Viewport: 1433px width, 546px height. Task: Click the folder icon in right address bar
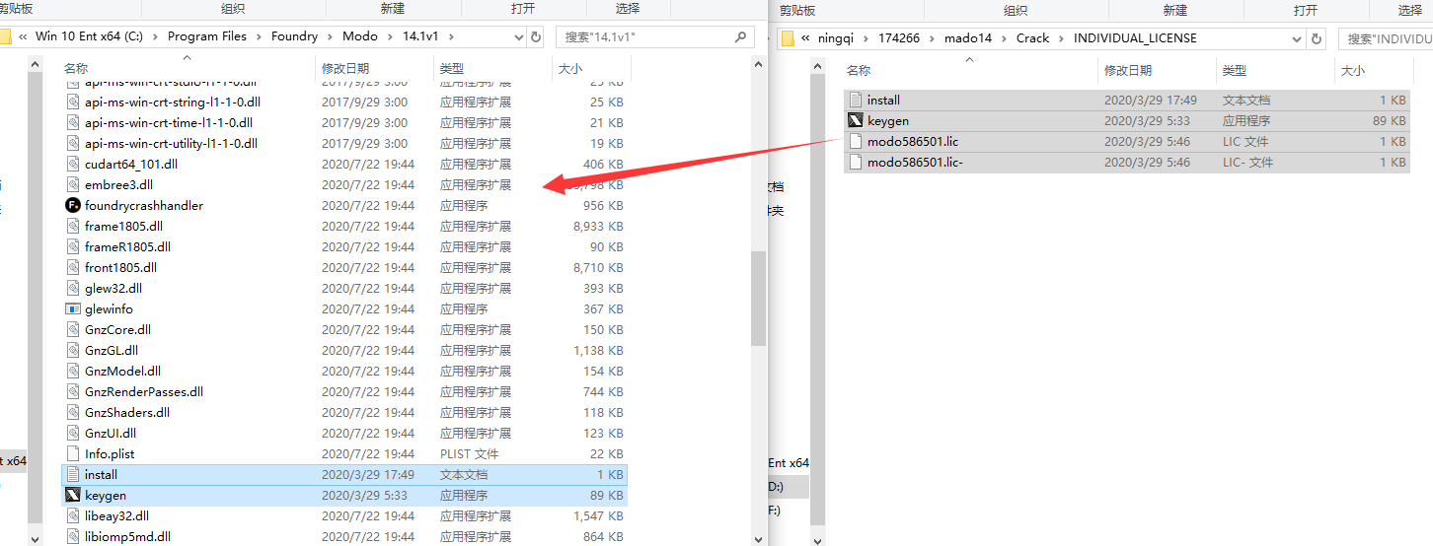pyautogui.click(x=788, y=38)
